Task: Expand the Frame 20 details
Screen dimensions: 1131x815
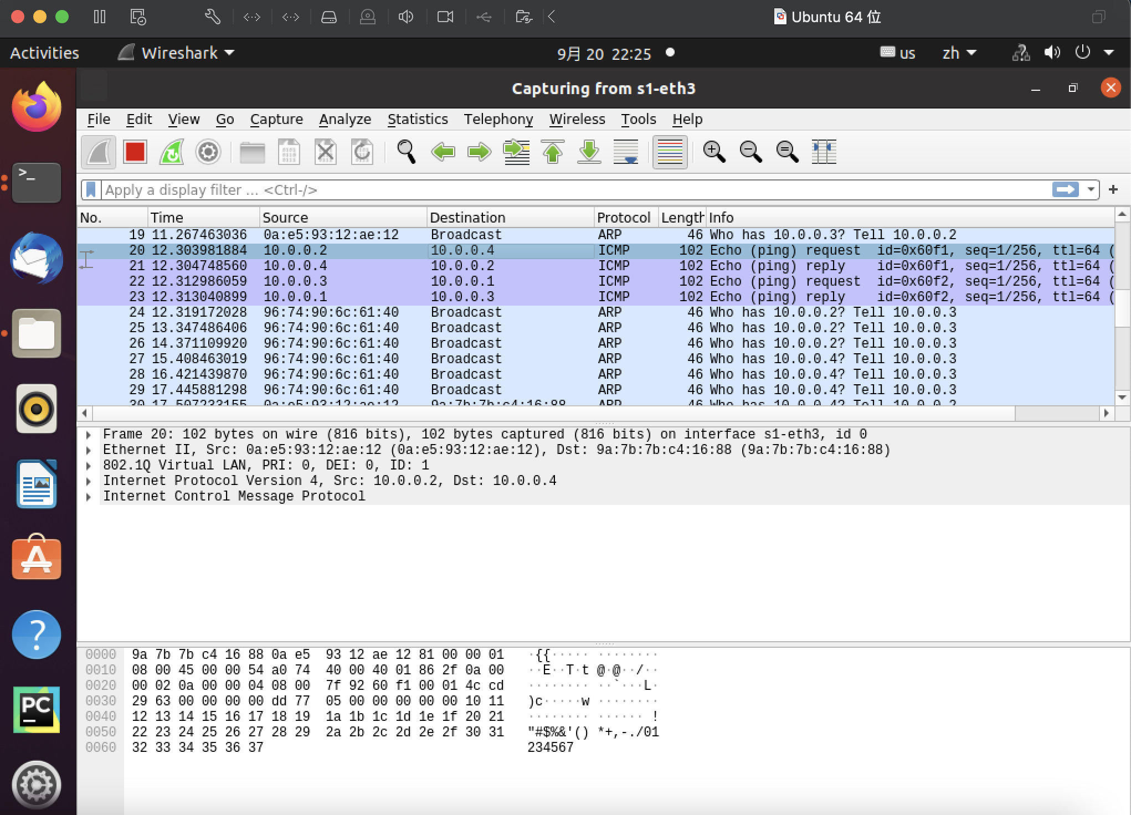Action: (x=89, y=435)
